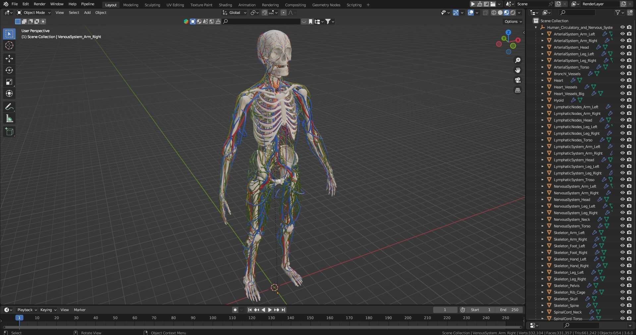Jump to next keyframe
The height and width of the screenshot is (335, 636).
[277, 310]
